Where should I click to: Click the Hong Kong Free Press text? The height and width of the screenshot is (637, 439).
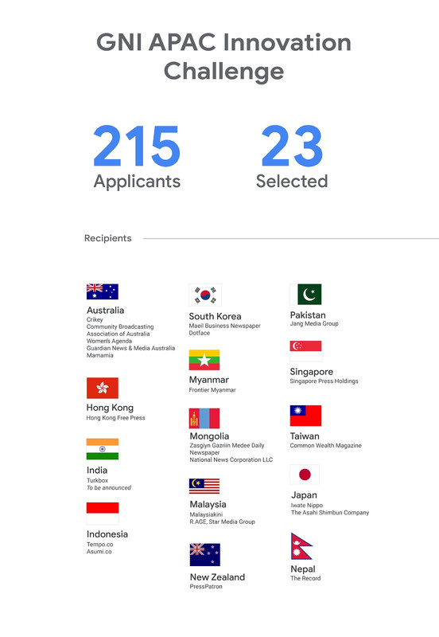pyautogui.click(x=115, y=417)
